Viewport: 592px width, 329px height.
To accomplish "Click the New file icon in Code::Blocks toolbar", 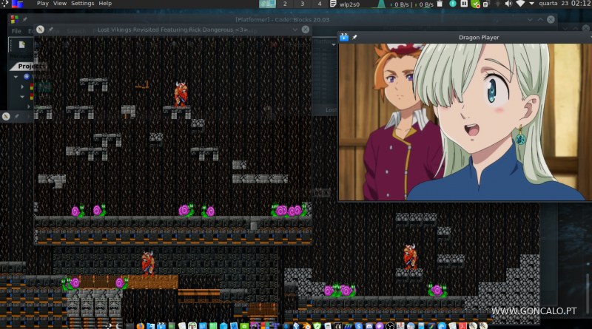I will pos(22,45).
